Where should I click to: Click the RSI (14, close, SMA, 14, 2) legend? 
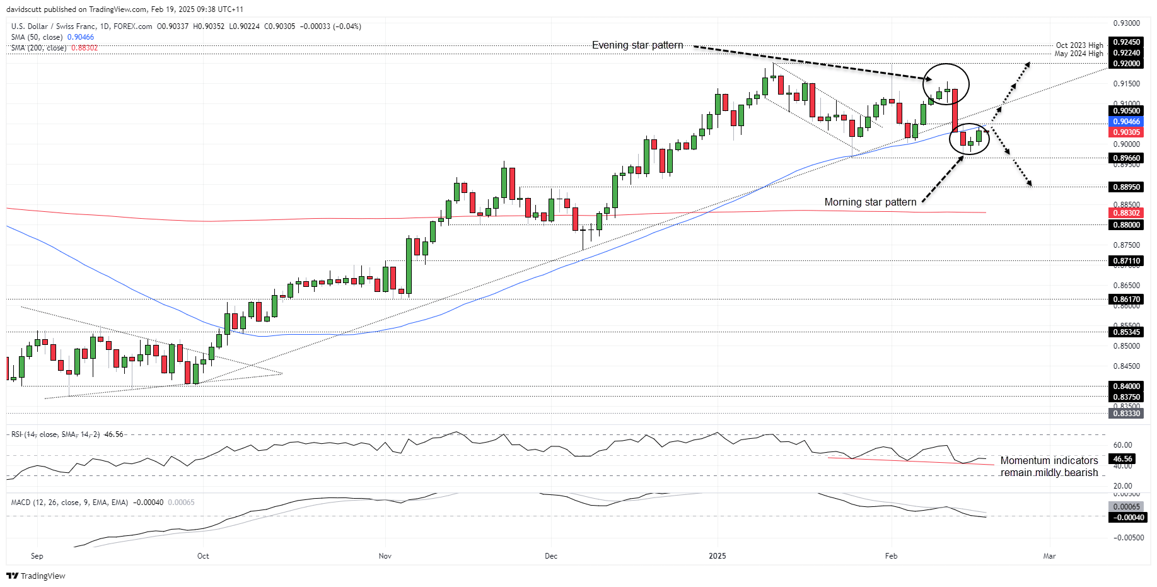coord(67,434)
